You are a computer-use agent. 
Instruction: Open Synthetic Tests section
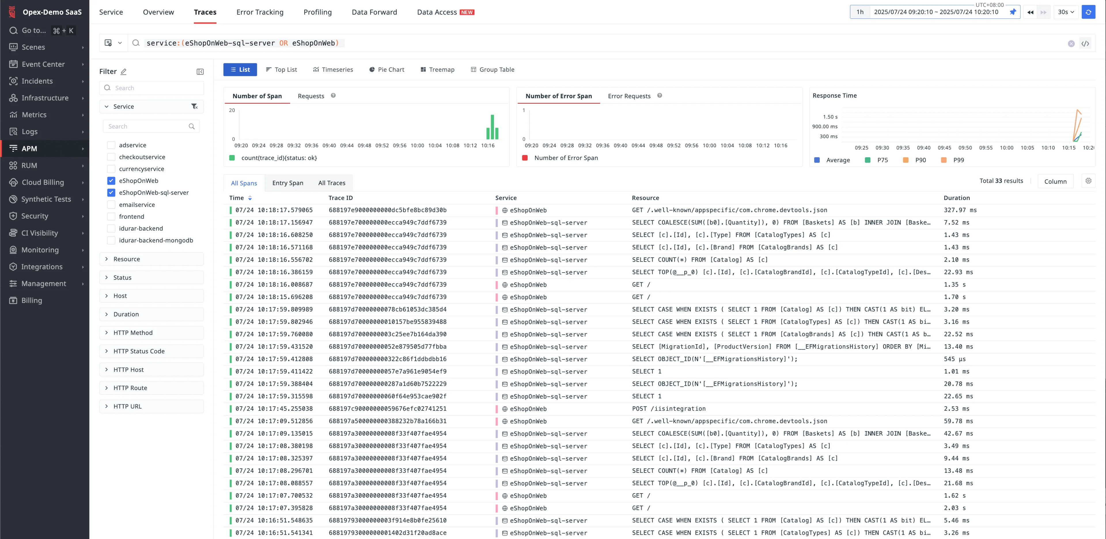(46, 199)
